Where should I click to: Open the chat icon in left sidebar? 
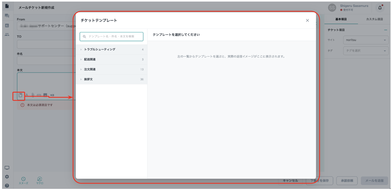click(7, 16)
